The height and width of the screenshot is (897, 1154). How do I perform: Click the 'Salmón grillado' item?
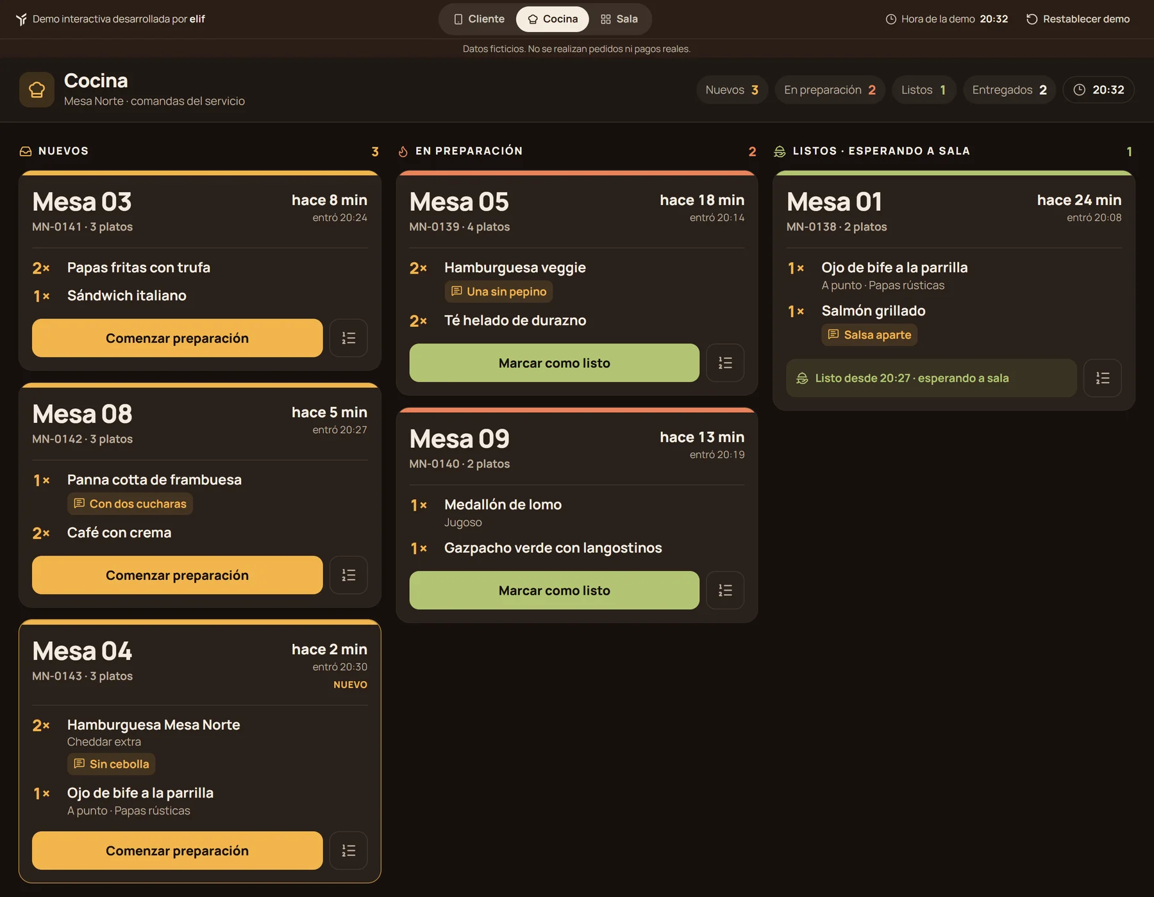874,311
